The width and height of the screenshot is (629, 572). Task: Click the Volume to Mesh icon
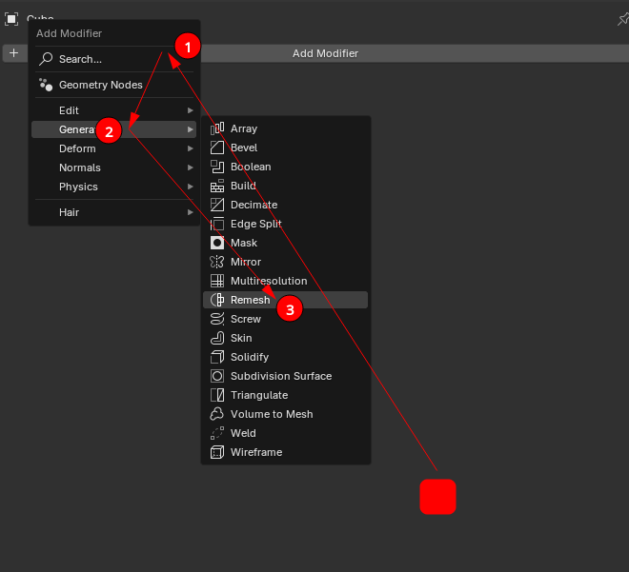point(217,414)
